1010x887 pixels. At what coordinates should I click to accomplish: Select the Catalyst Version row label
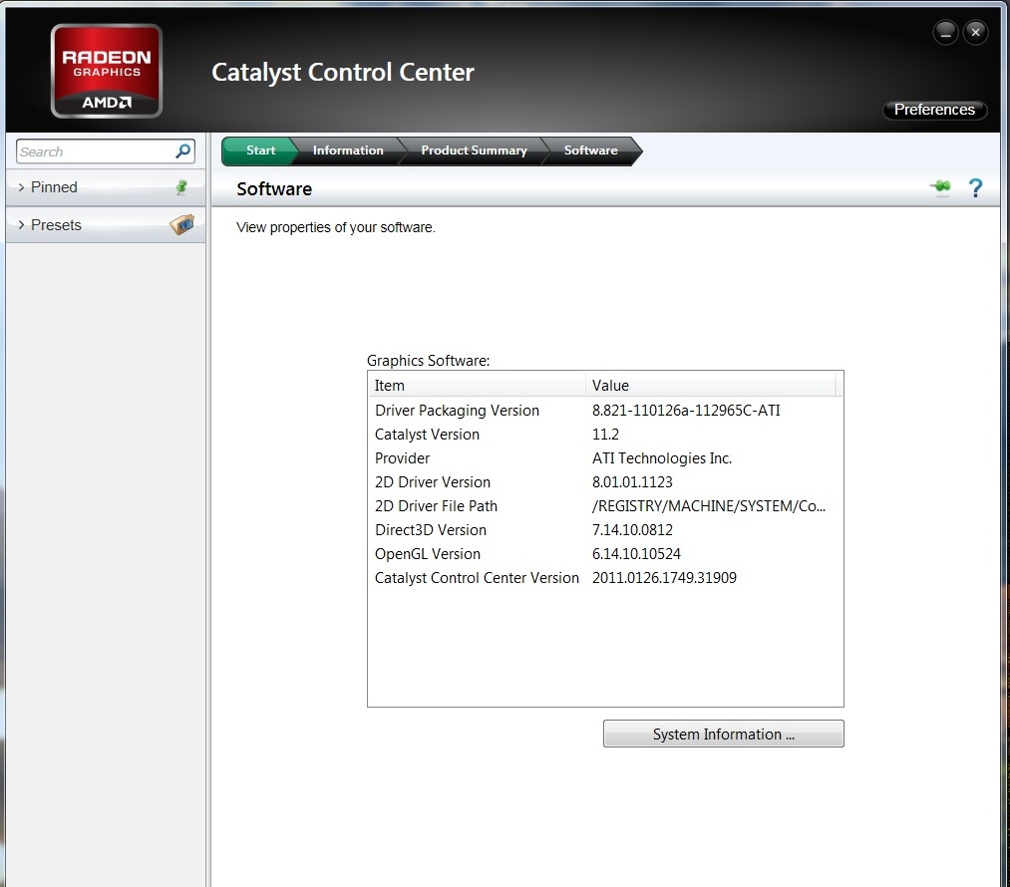pyautogui.click(x=427, y=435)
